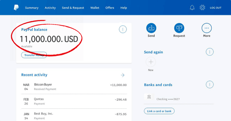Open the notifications bell
This screenshot has height=121, width=231.
point(192,7)
